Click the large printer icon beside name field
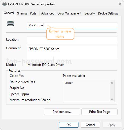The height and width of the screenshot is (130, 124). coord(10,24)
